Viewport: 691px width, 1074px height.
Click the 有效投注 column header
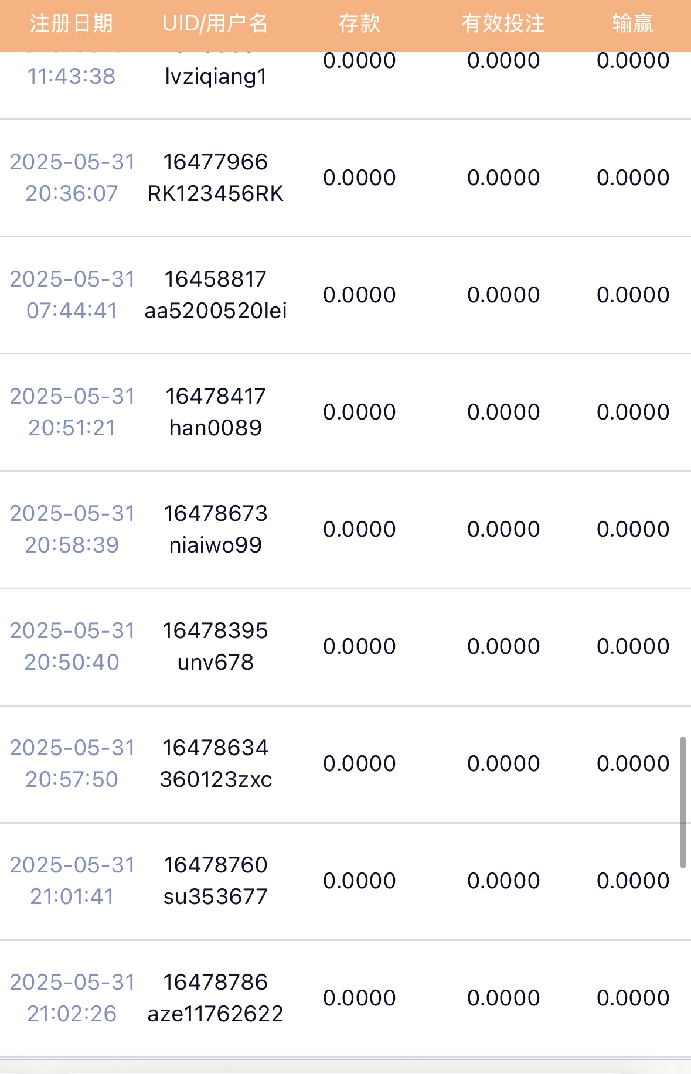coord(503,24)
